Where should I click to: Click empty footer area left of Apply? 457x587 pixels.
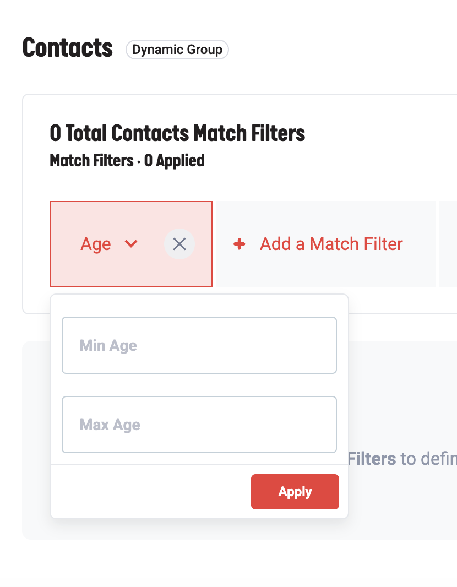point(149,492)
